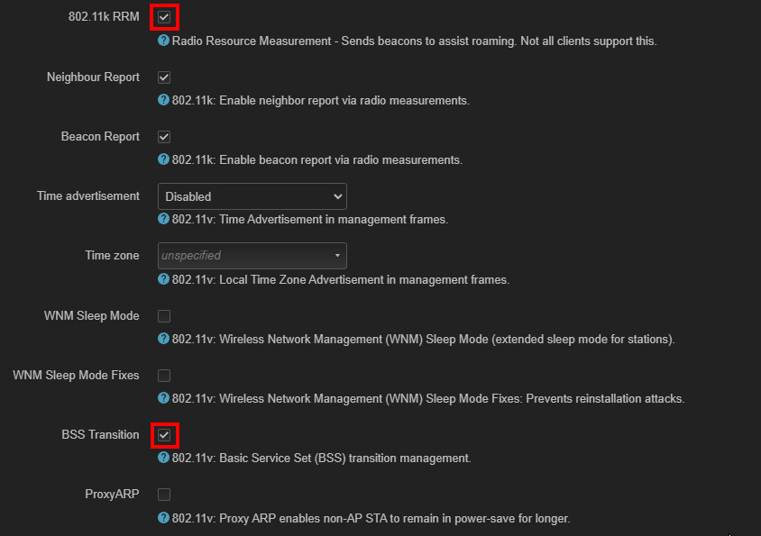Enable WNM Sleep Mode checkbox

164,316
